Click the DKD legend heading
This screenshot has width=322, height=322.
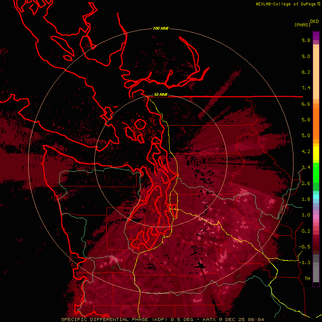[x=314, y=21]
